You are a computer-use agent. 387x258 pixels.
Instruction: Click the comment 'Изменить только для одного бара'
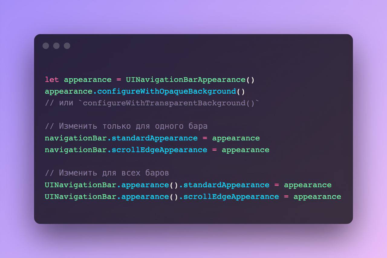tap(126, 126)
